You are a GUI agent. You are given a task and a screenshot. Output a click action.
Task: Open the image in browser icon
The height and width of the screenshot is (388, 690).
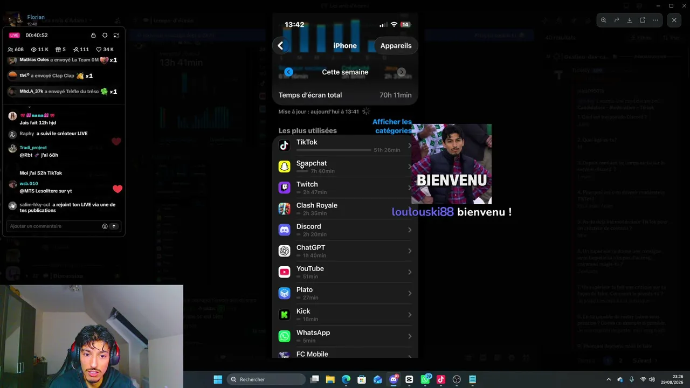click(643, 20)
